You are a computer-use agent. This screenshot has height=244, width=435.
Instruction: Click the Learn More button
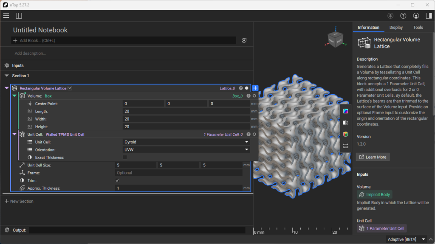pos(373,157)
